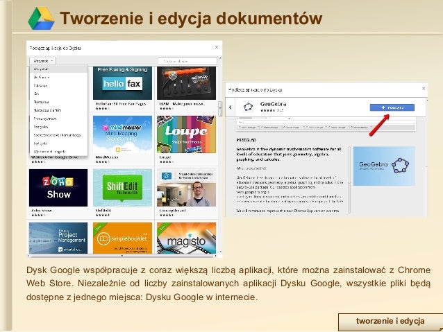Open the Smartsheet Project Management thumbnail

(58, 238)
